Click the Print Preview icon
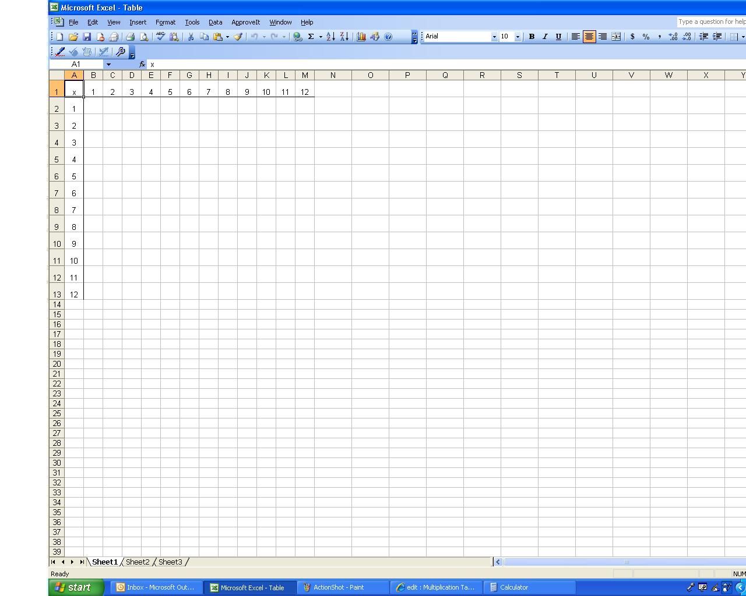This screenshot has width=746, height=596. (x=144, y=36)
